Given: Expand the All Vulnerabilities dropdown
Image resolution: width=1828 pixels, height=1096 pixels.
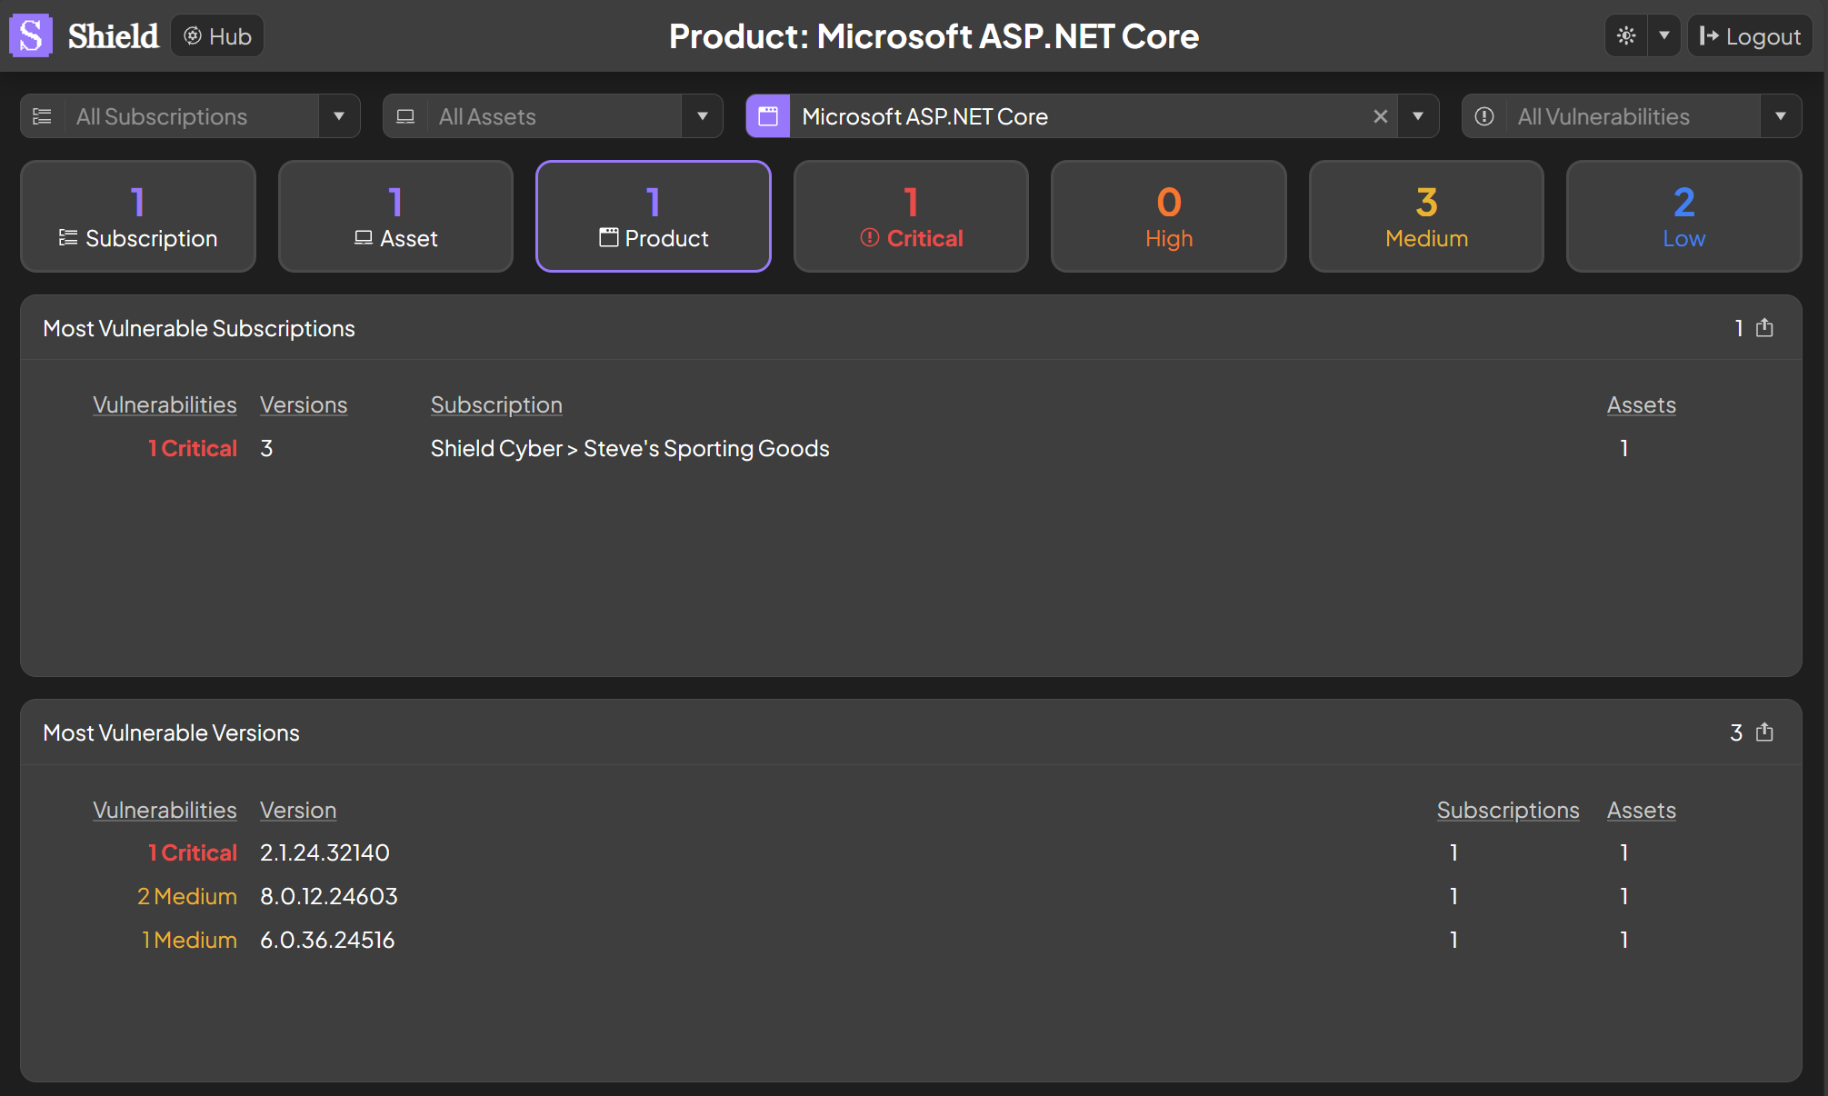Looking at the screenshot, I should tap(1780, 116).
